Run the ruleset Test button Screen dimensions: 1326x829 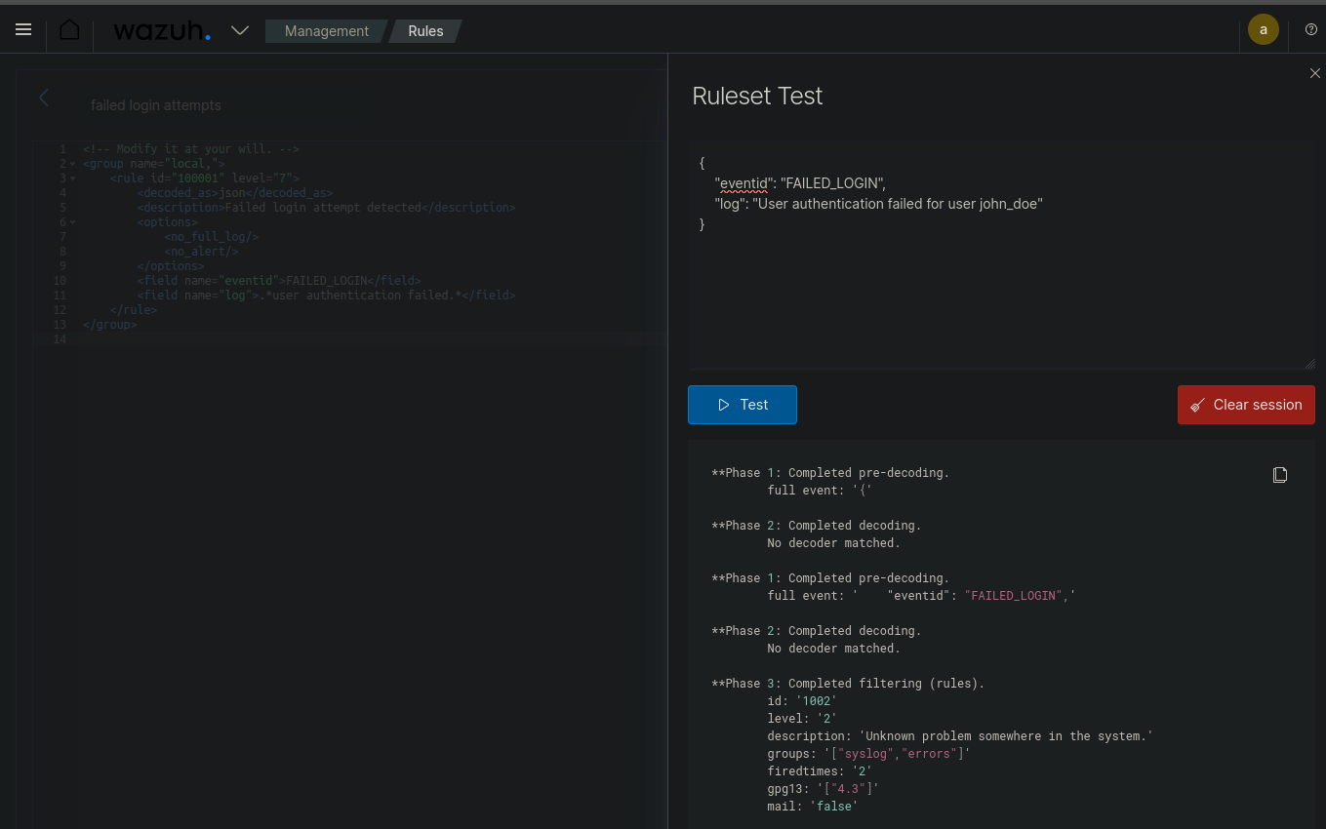click(x=743, y=405)
